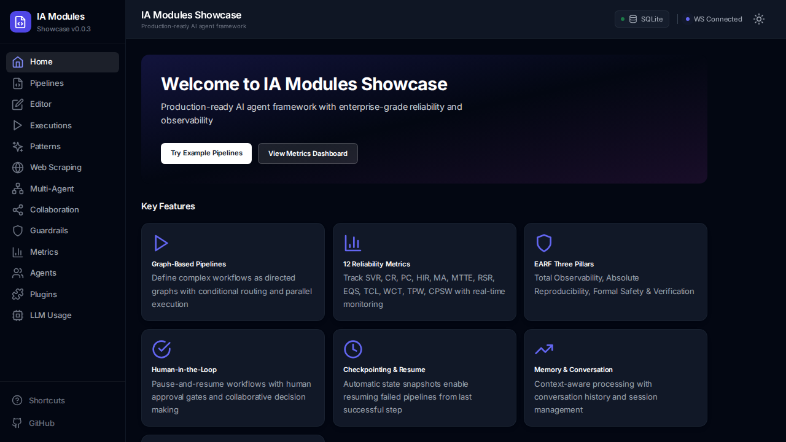Click the WS Connected status indicator
This screenshot has height=442, width=786.
[x=714, y=19]
